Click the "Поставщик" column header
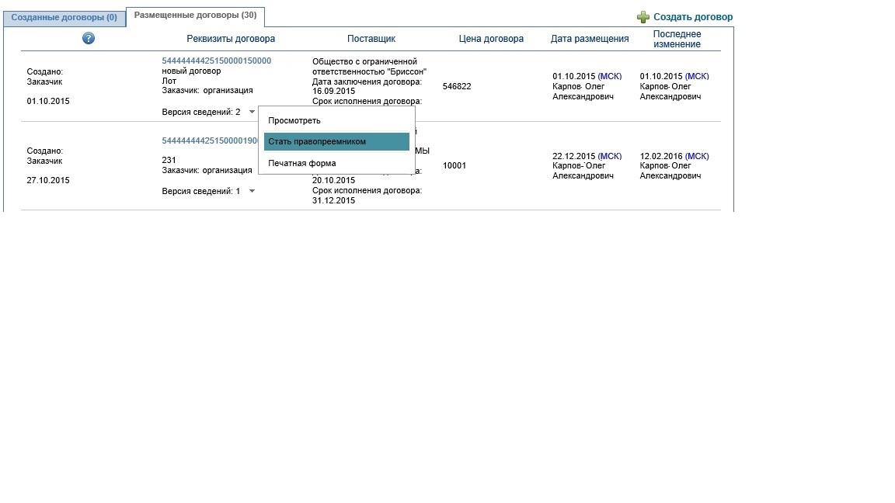 pyautogui.click(x=371, y=39)
